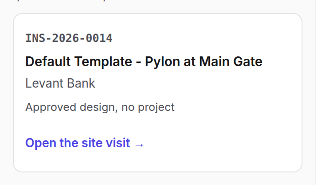
Task: Click the words Main Gate in the heading
Action: pyautogui.click(x=231, y=62)
